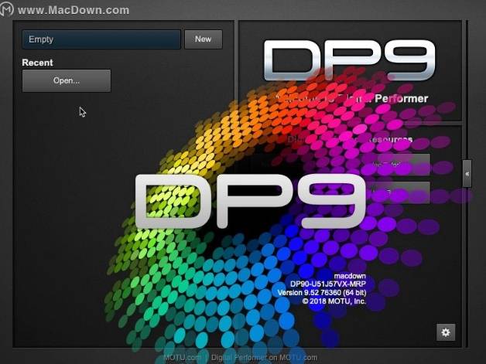Viewport: 486px width, 364px height.
Task: Click the New project button
Action: click(x=204, y=39)
